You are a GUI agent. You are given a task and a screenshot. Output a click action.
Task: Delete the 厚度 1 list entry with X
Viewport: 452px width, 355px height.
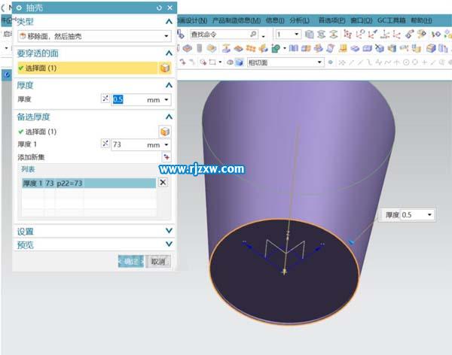pyautogui.click(x=163, y=183)
